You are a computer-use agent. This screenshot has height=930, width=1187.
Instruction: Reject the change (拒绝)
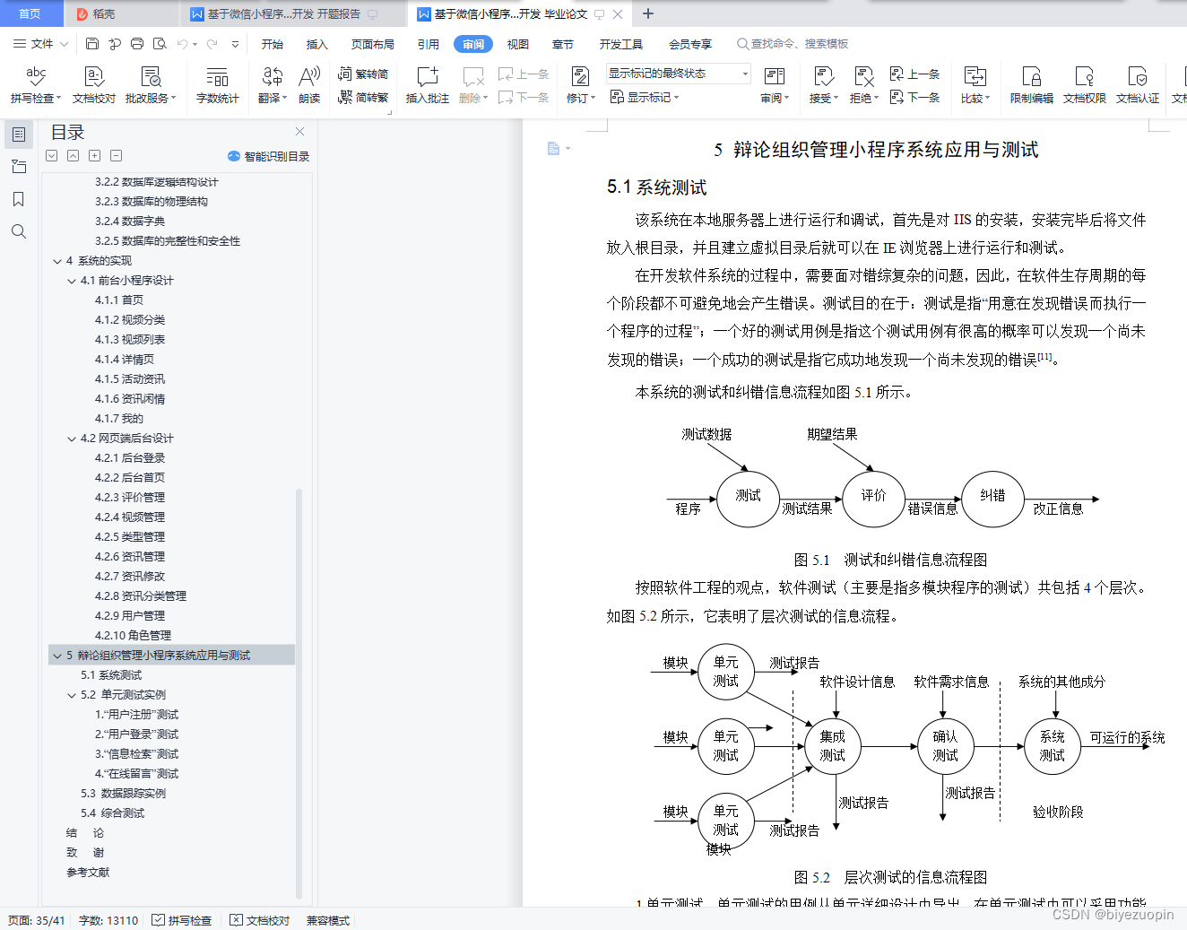[x=863, y=84]
